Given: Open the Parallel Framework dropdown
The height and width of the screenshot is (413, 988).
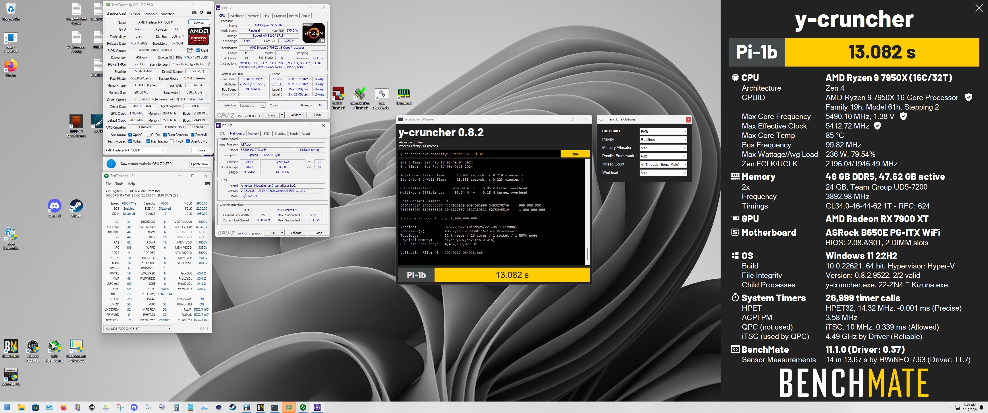Looking at the screenshot, I should [x=663, y=156].
